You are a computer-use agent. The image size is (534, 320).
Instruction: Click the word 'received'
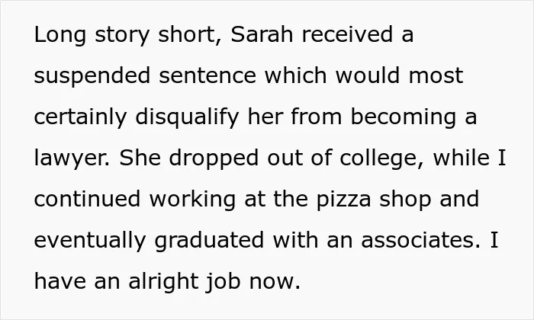(x=347, y=34)
